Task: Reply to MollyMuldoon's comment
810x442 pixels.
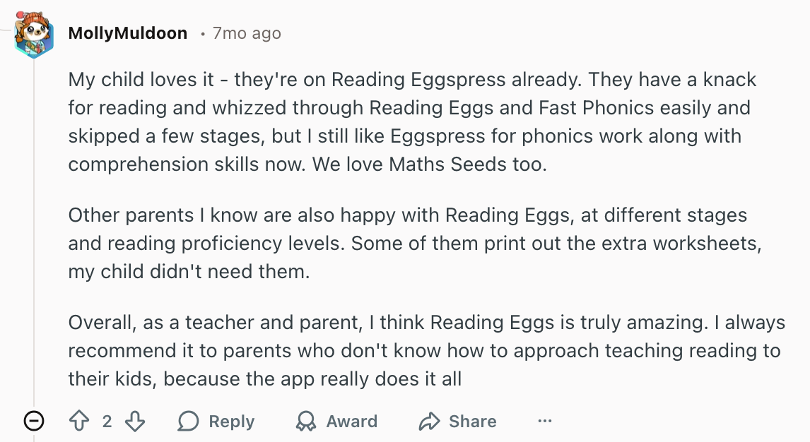Action: pos(215,421)
